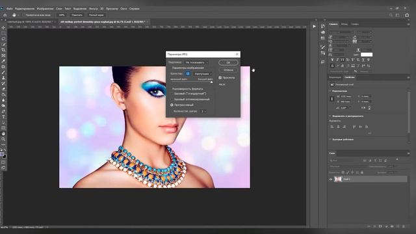Hide the Слой 1 layer visibility
Viewport: 416px width, 234px height.
tap(331, 179)
